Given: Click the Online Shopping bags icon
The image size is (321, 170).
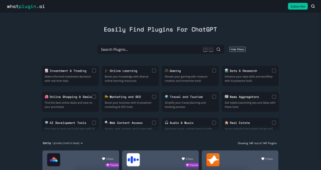Looking at the screenshot, I should pos(46,97).
